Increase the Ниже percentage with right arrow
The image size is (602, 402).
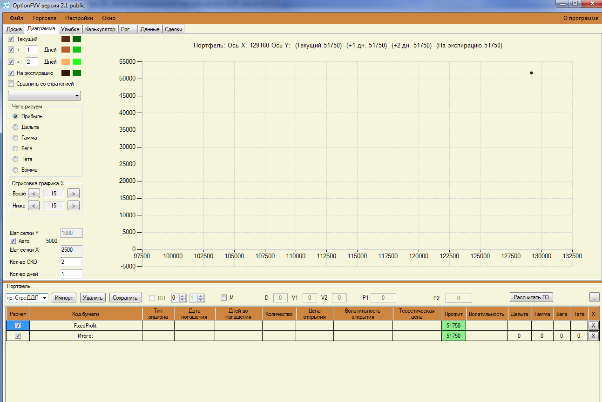pos(74,205)
